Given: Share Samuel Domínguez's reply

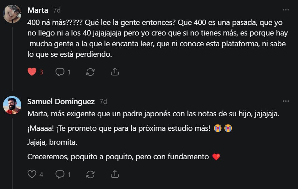Looking at the screenshot, I should click(115, 174).
